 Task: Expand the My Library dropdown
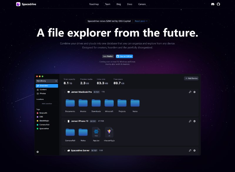(47, 81)
